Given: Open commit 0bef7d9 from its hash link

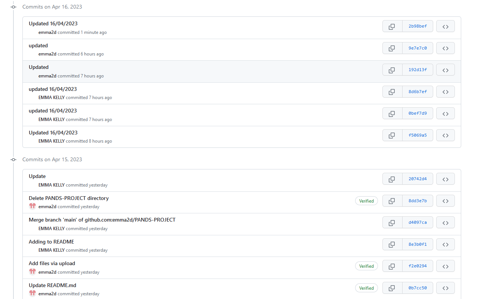Looking at the screenshot, I should pos(418,113).
